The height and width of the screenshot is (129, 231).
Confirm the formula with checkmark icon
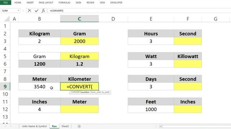[36, 10]
